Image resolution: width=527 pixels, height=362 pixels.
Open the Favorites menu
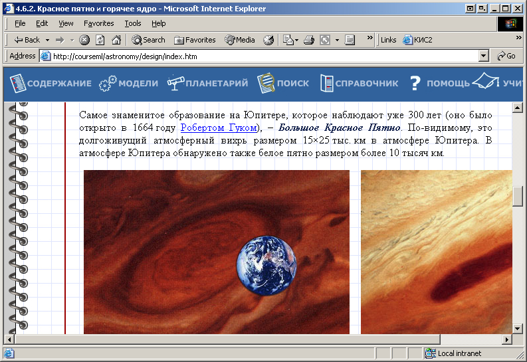tap(98, 23)
